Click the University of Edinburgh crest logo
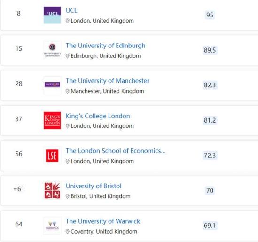 pos(52,50)
